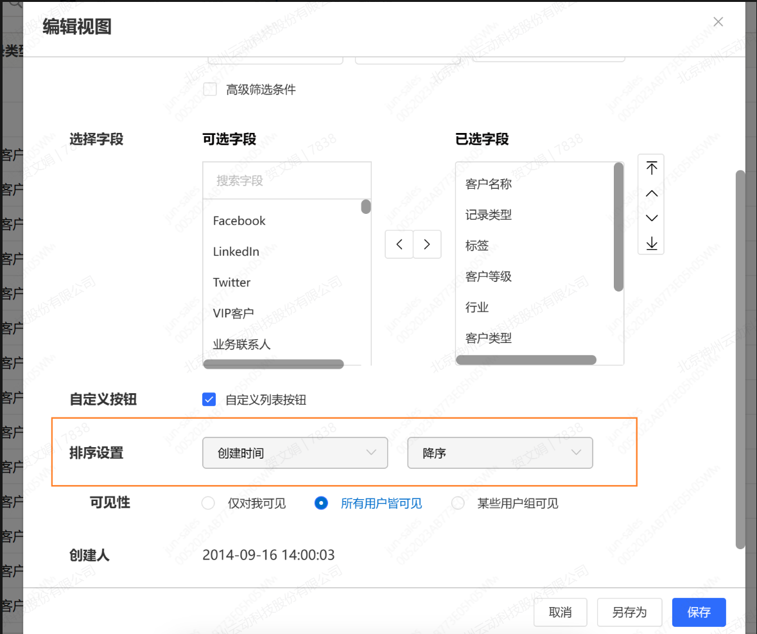Open the 创建时间 sort field dropdown
The height and width of the screenshot is (634, 757).
[x=295, y=453]
